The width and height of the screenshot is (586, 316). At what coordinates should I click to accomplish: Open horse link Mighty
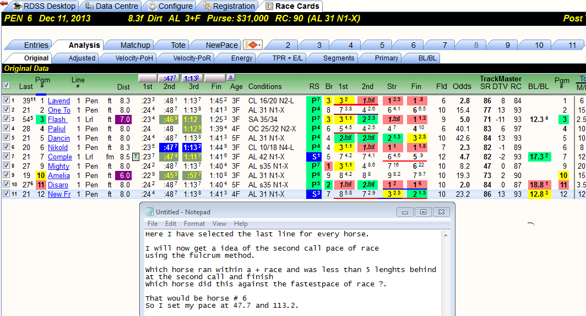[59, 167]
